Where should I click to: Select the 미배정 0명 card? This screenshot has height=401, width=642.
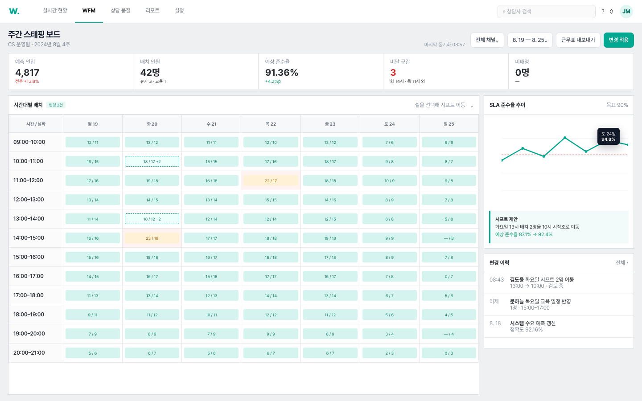[571, 72]
